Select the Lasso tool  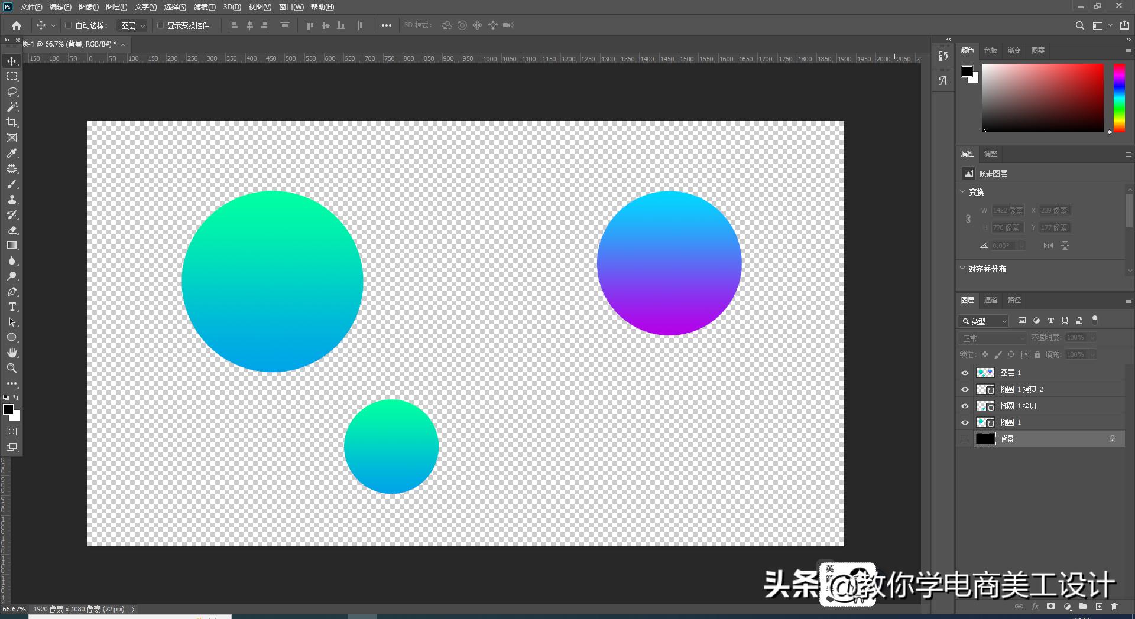point(12,92)
